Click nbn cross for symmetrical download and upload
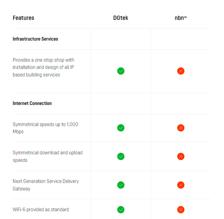 point(181,156)
